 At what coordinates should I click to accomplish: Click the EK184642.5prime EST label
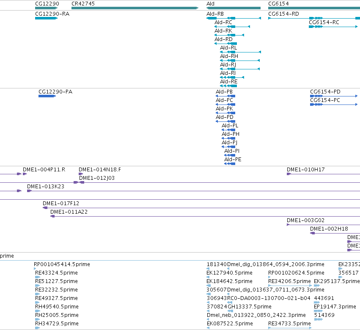230,281
